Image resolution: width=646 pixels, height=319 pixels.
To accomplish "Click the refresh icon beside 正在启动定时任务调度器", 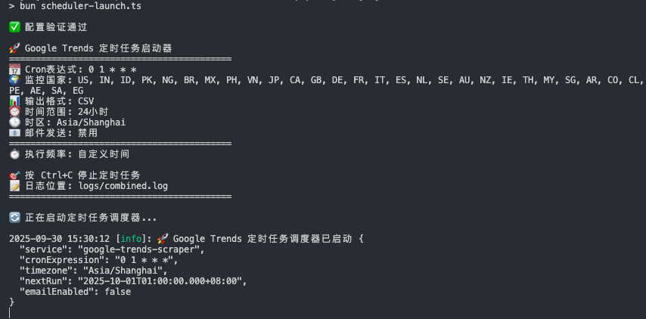I will click(14, 218).
